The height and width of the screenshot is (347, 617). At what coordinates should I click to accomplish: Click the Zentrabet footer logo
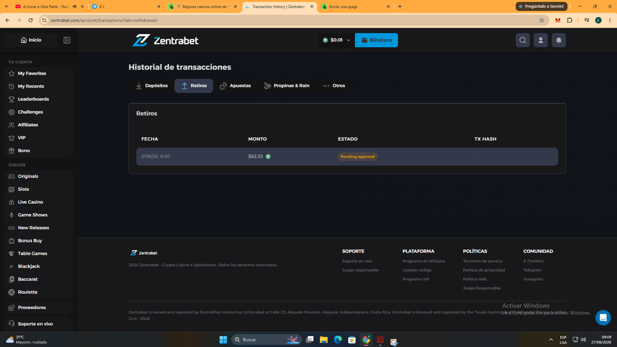[144, 253]
